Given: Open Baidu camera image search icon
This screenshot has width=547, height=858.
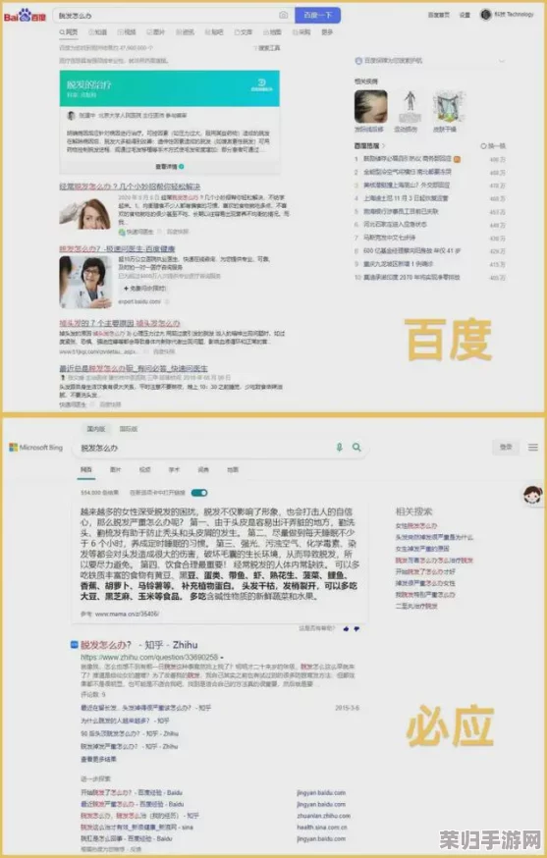Looking at the screenshot, I should 283,16.
